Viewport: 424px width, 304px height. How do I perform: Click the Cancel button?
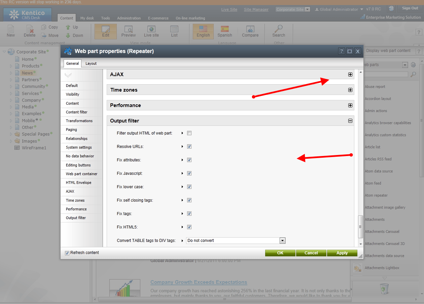tap(311, 253)
